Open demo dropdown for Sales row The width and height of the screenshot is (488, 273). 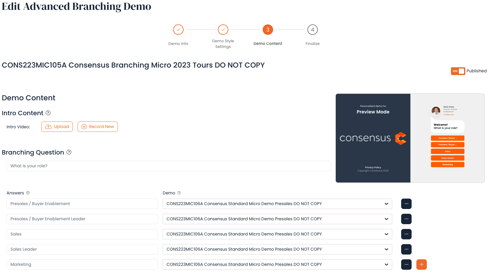click(x=277, y=234)
